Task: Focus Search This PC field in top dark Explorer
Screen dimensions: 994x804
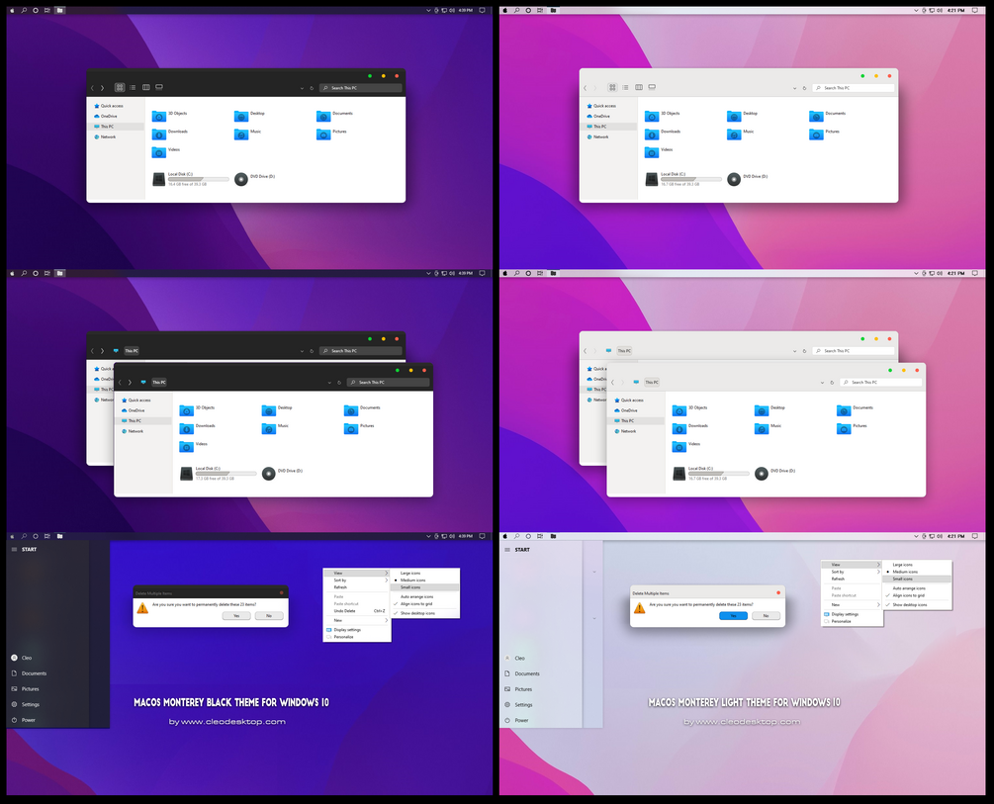Action: point(361,88)
